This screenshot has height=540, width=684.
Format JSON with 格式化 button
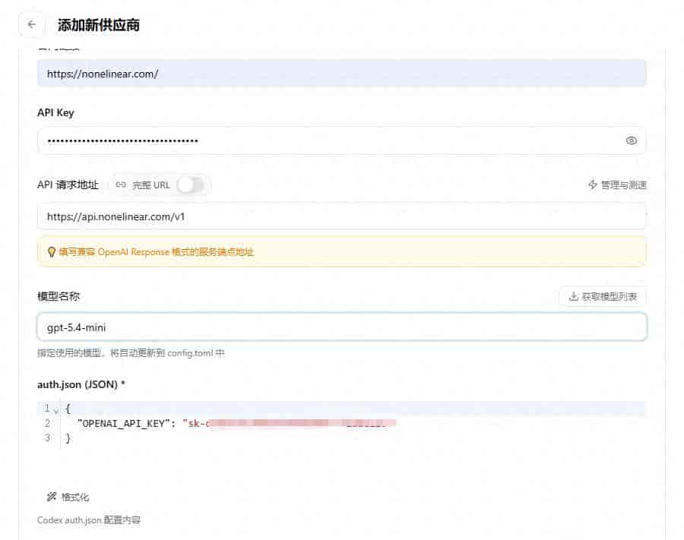coord(68,497)
